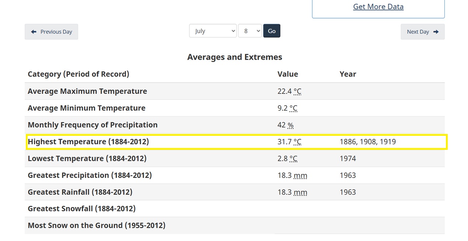Click the 42 % value

point(286,125)
